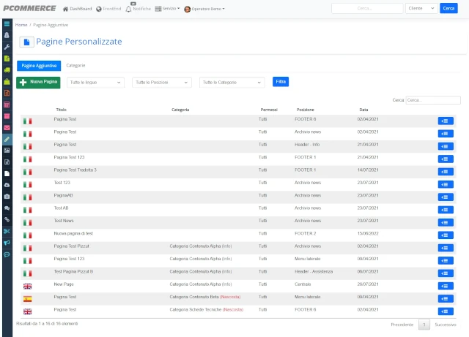
Task: Open actions button for FOOTER 2 row
Action: pos(446,235)
